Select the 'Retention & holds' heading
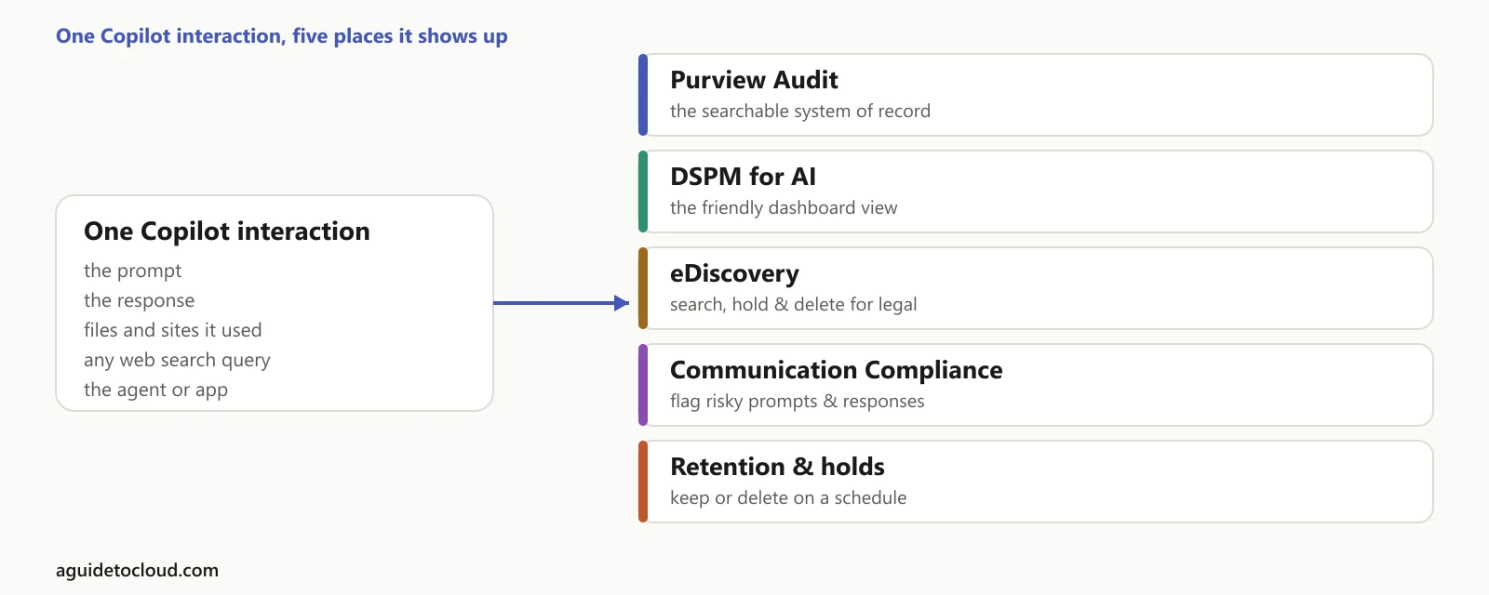Screen dimensions: 1489x595 click(x=777, y=467)
